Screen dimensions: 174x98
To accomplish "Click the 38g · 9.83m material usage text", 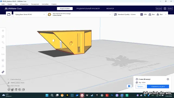I will 142,82.
